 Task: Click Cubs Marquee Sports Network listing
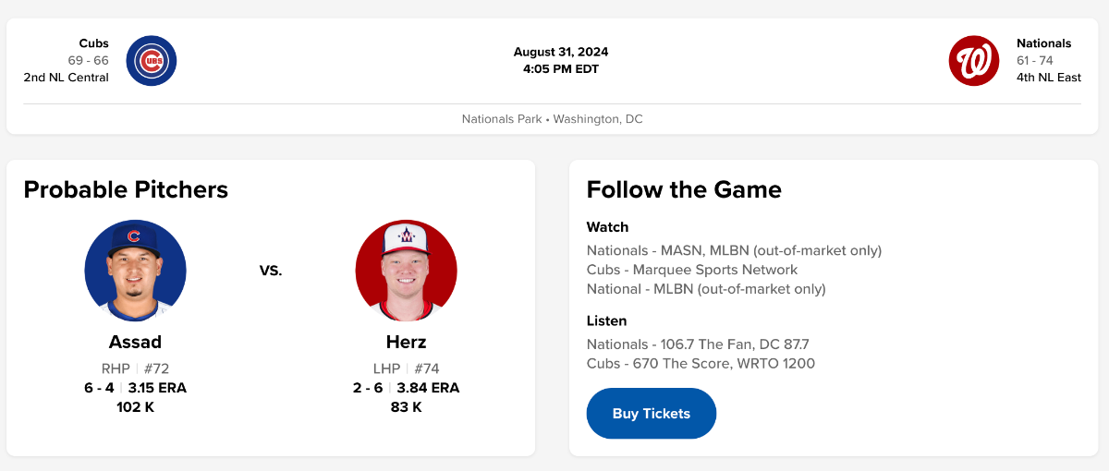tap(691, 270)
